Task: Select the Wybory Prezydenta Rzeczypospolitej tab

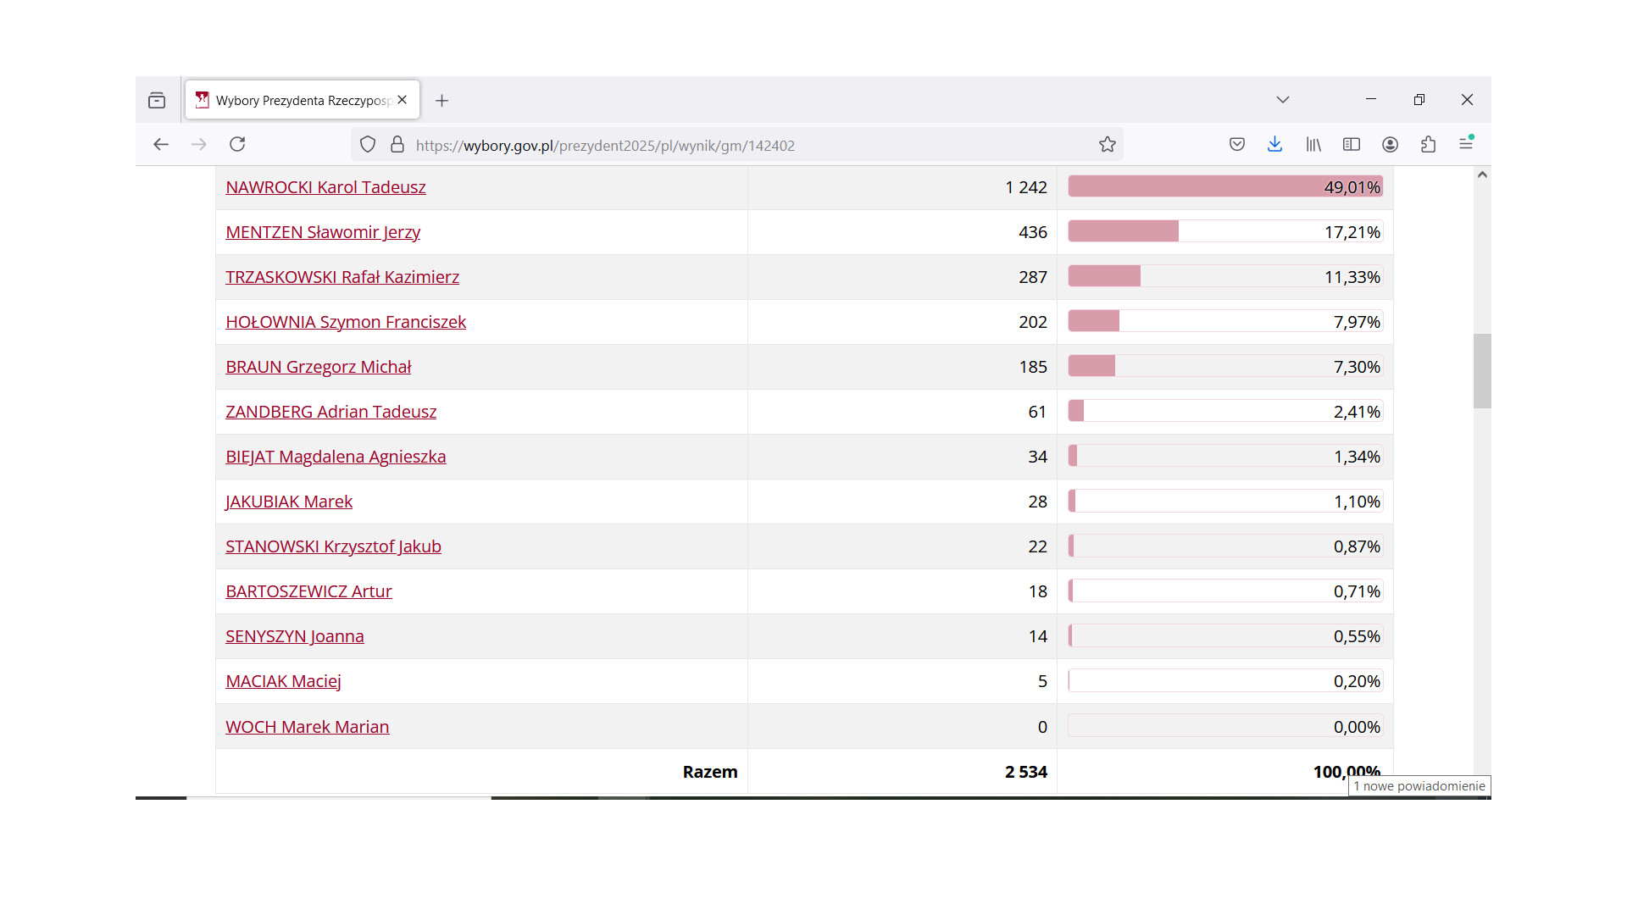Action: click(x=301, y=100)
